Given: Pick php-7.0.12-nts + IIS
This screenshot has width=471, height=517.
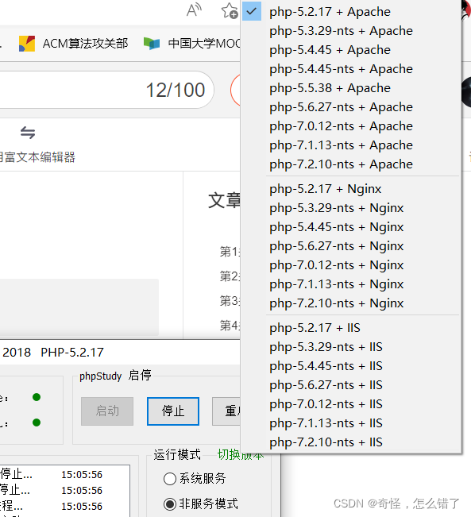Looking at the screenshot, I should 350,404.
